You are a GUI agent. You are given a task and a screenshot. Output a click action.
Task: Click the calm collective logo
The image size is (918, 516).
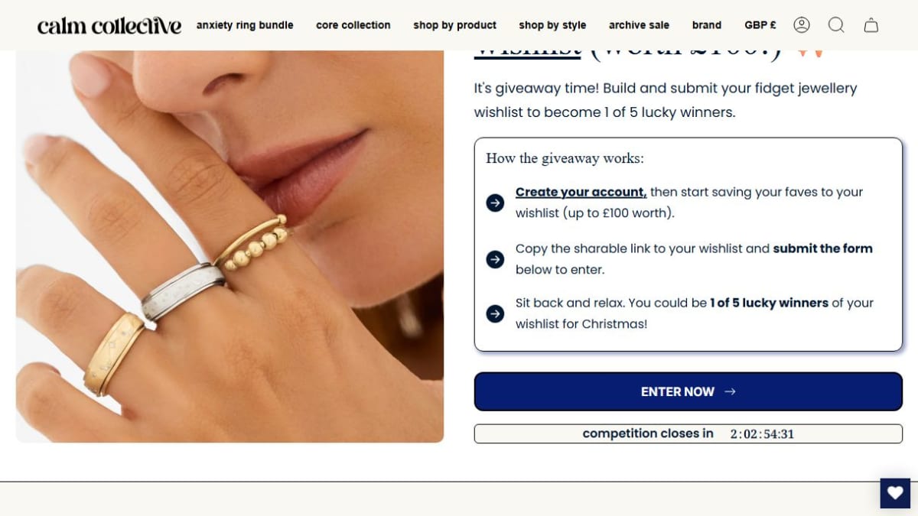point(109,25)
